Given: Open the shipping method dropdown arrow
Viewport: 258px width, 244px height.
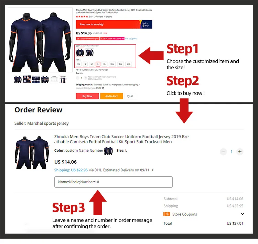Looking at the screenshot, I should 139,85.
